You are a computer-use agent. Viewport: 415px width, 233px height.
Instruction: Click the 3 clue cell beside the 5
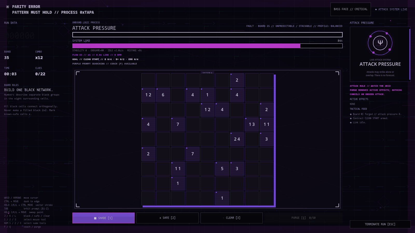237,169
